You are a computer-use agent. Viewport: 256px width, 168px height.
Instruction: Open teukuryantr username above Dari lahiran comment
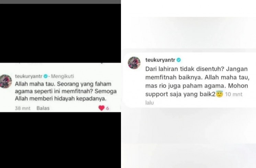(x=160, y=60)
